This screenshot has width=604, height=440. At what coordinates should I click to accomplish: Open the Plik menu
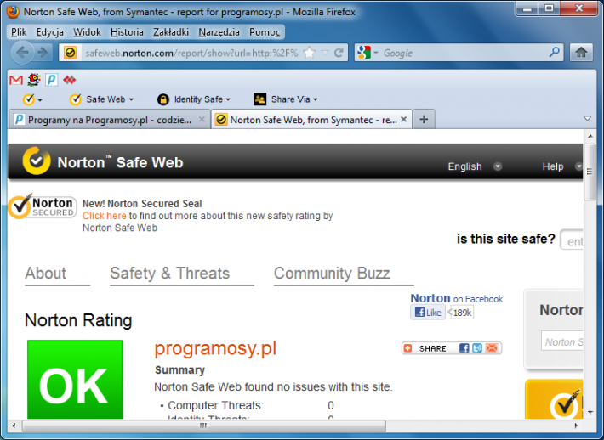coord(19,32)
